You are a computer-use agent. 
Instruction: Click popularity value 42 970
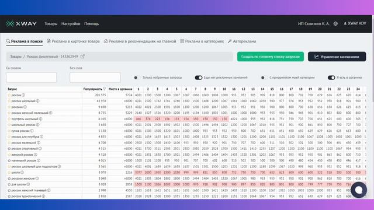point(101,101)
